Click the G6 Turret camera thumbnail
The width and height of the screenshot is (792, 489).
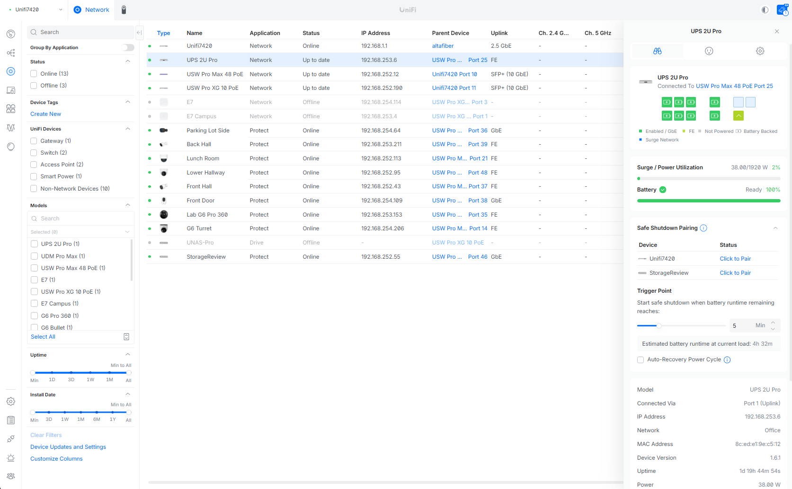(x=164, y=229)
